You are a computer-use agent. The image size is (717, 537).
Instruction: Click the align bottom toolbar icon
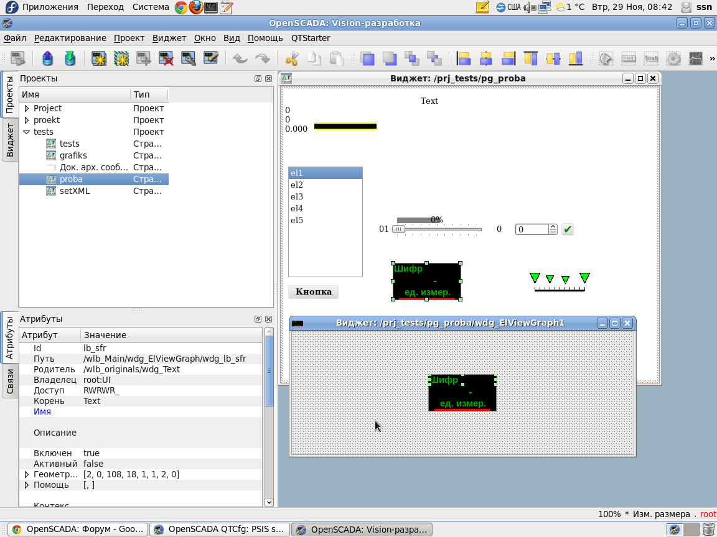coord(576,58)
